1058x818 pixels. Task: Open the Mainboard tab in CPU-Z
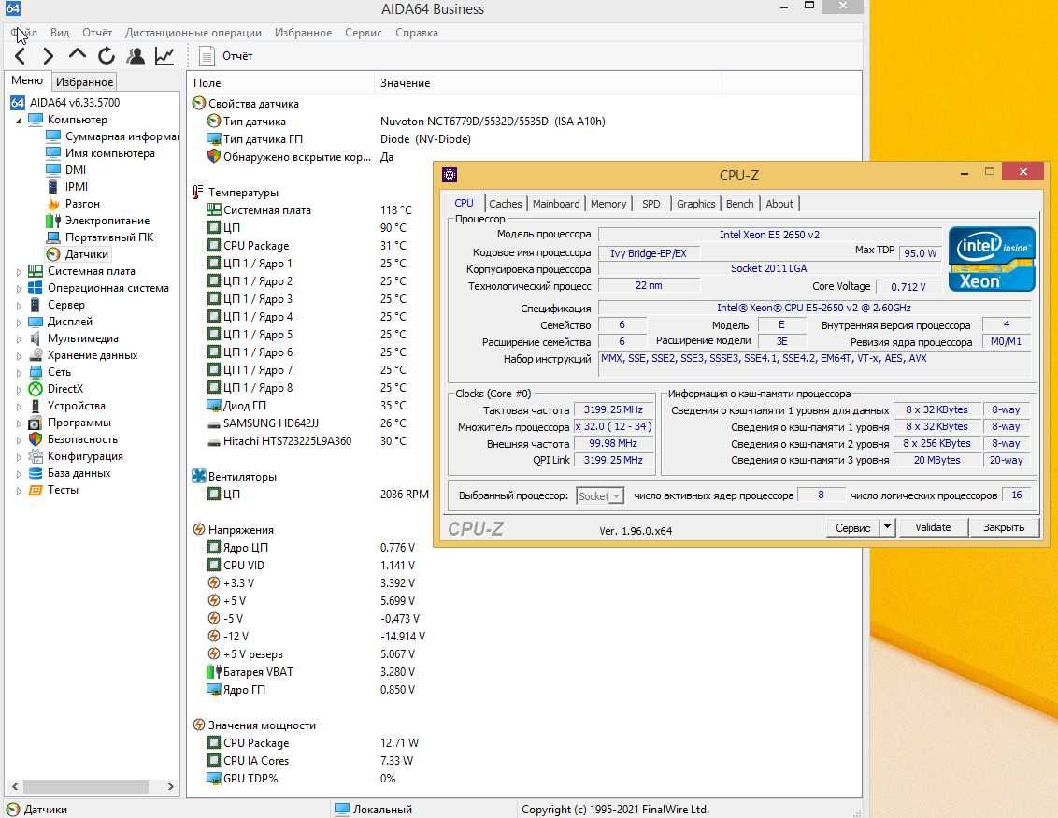pos(556,204)
